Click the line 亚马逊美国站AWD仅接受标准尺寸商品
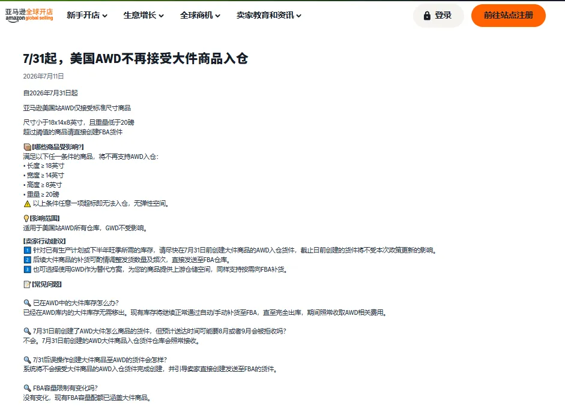Viewport: 565px width, 412px height. coord(77,108)
